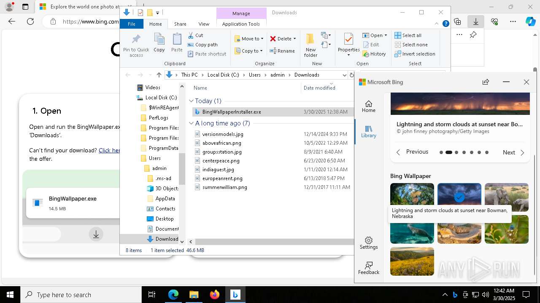Collapse the Today group

[191, 101]
